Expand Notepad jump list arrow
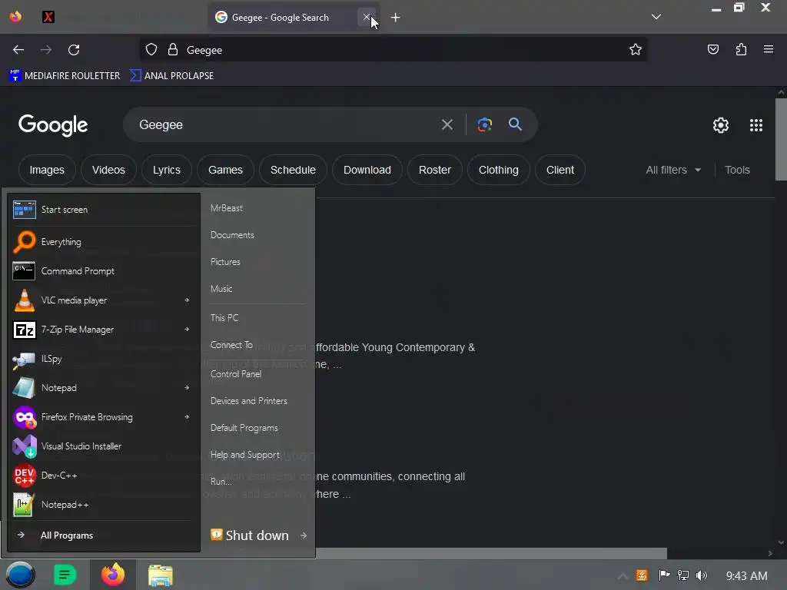Viewport: 787px width, 590px height. click(187, 387)
